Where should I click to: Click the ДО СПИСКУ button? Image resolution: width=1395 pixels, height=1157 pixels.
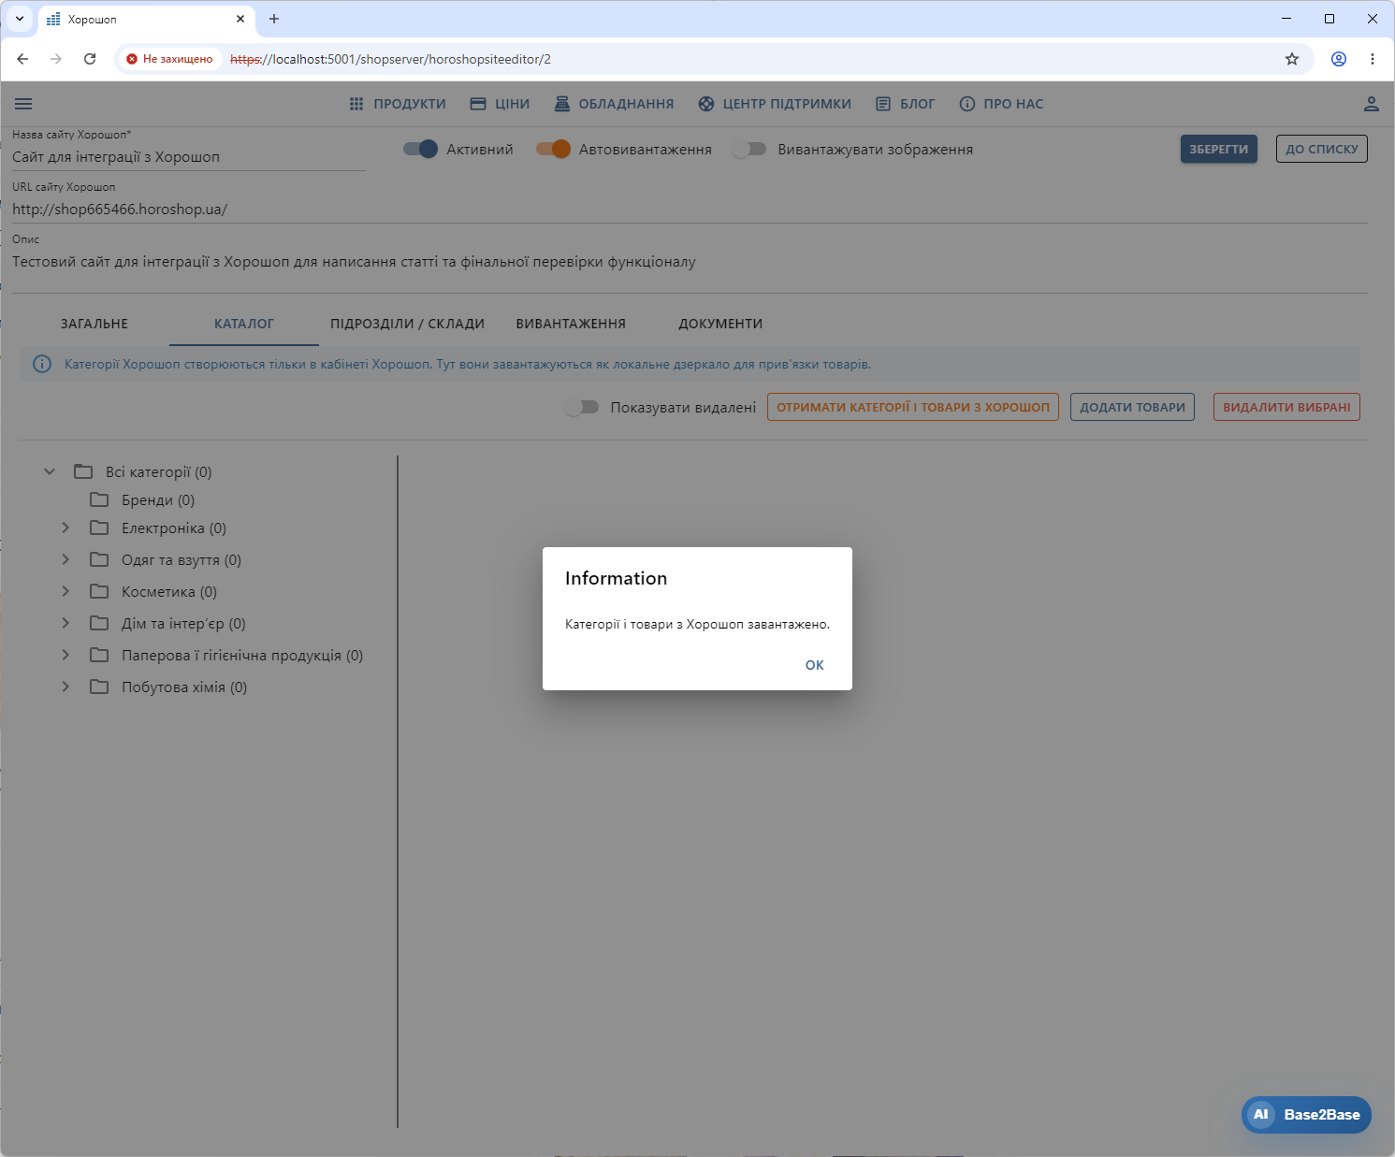point(1322,149)
